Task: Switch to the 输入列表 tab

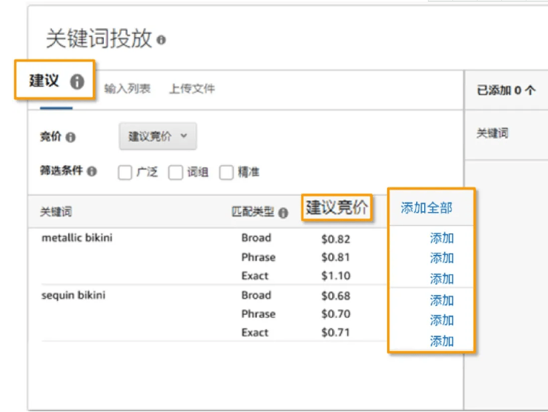Action: pyautogui.click(x=128, y=89)
